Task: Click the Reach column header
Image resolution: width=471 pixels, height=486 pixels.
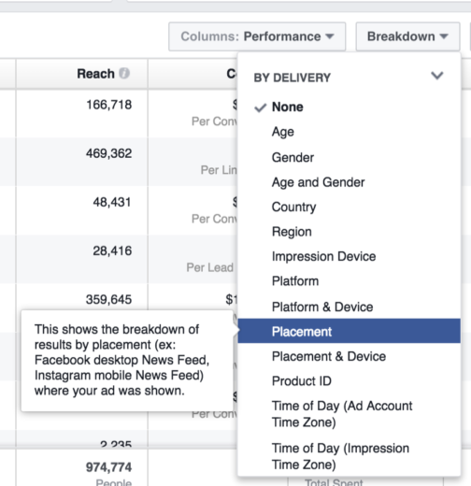Action: (82, 74)
